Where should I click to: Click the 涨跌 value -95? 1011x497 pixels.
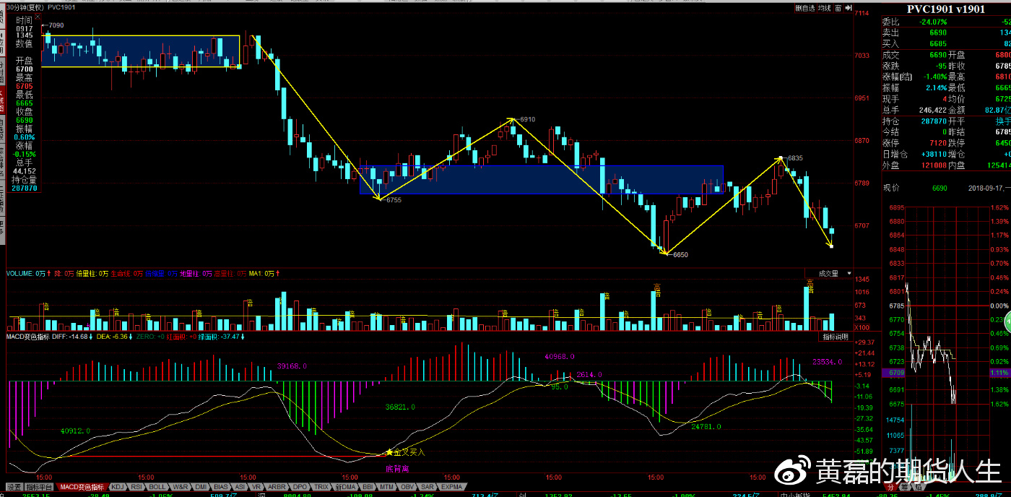click(941, 66)
